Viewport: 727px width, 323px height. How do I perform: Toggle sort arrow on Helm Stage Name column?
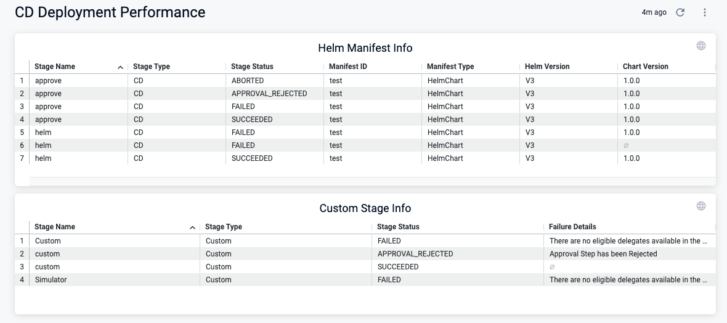point(120,67)
